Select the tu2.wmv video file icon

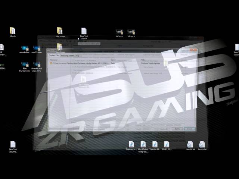pos(119,33)
